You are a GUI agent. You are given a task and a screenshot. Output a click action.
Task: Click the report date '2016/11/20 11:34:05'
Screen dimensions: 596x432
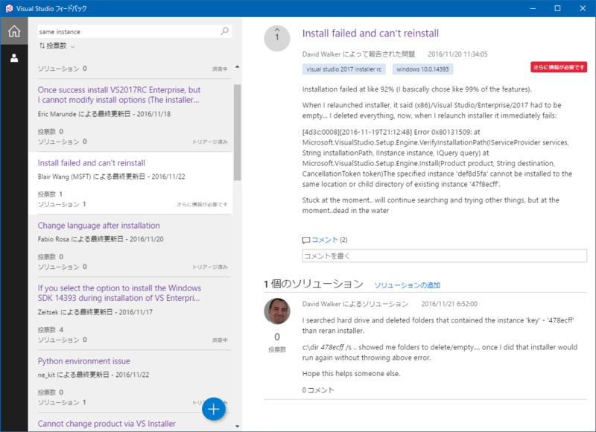click(457, 54)
